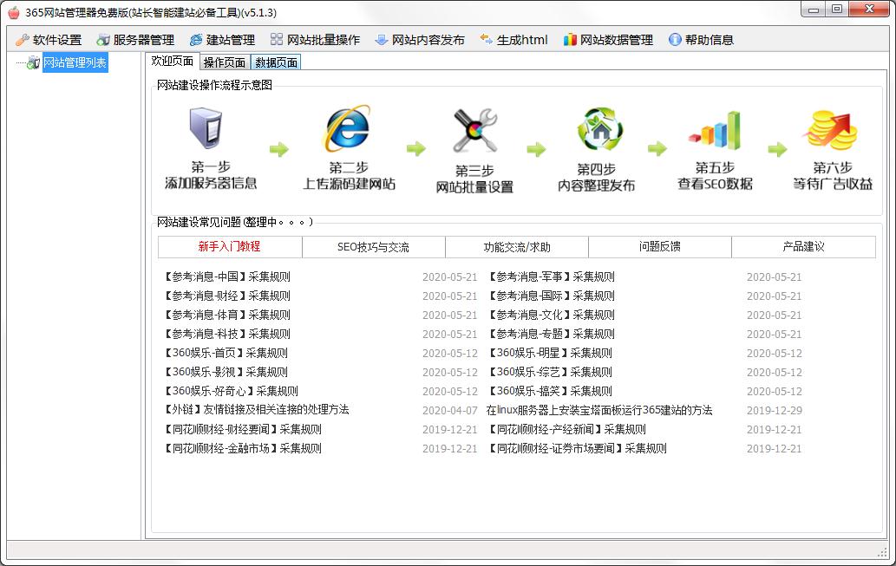Open the linux宝塔面板 365建站 tutorial link
Screen dimensions: 896x566
pyautogui.click(x=599, y=410)
